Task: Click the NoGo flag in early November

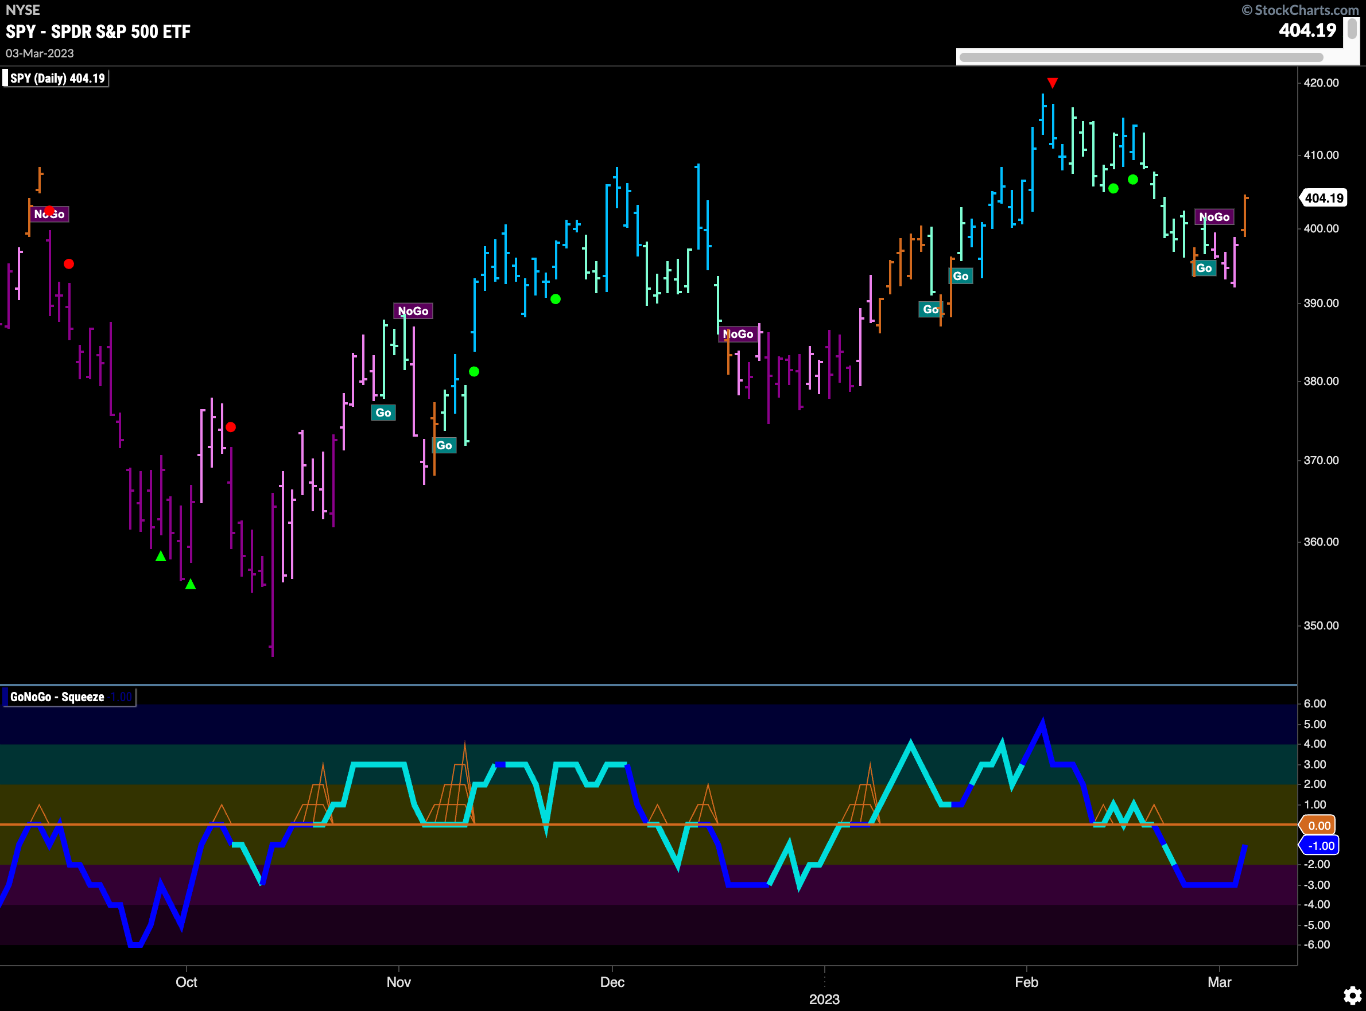Action: (x=413, y=311)
